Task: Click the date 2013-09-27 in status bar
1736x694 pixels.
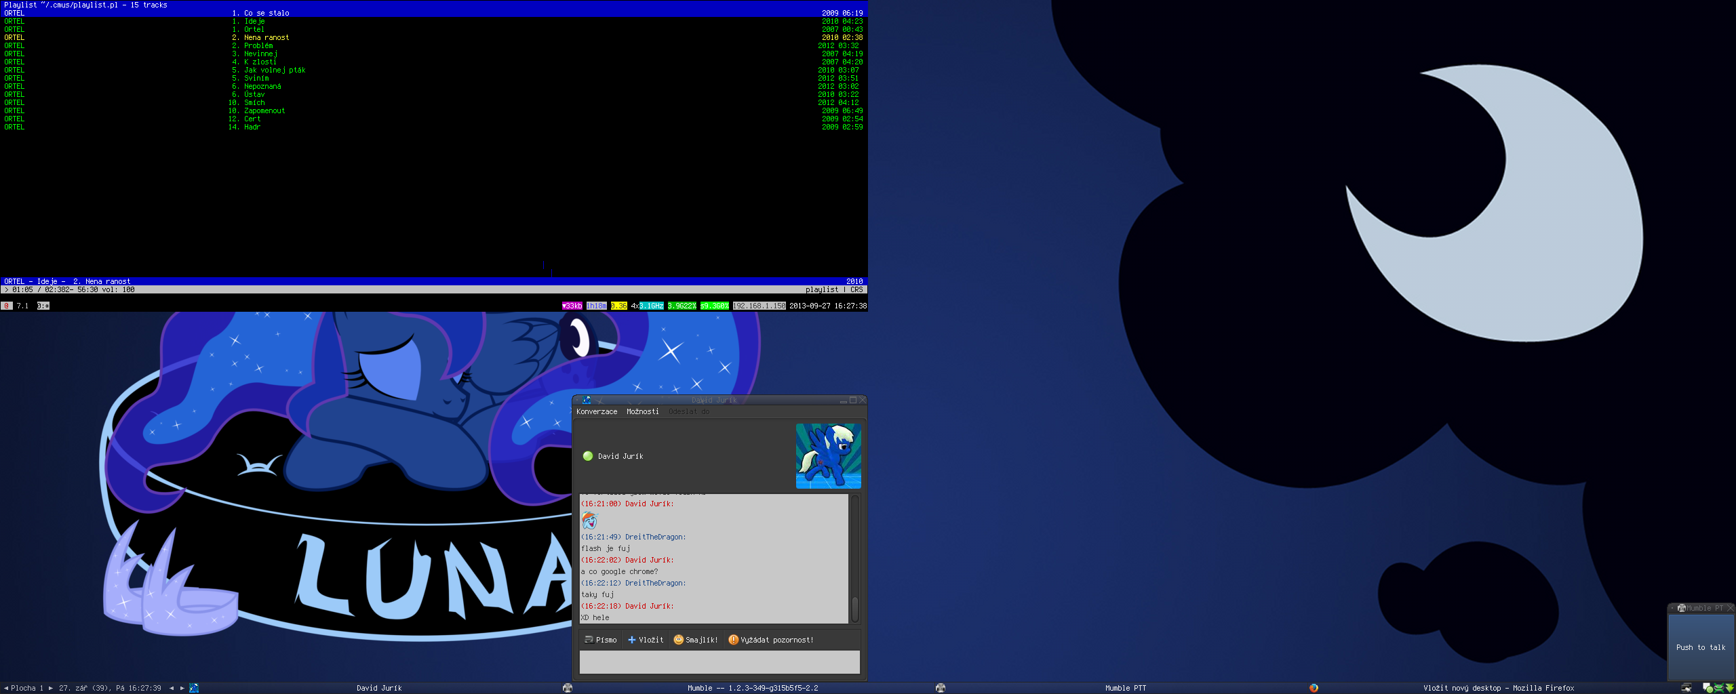Action: click(x=810, y=306)
